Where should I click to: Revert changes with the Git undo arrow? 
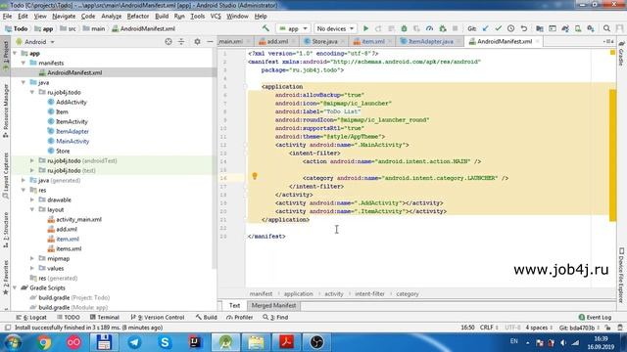[523, 28]
